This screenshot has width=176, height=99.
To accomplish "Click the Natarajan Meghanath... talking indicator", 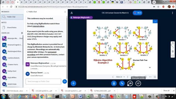I will tap(81, 17).
